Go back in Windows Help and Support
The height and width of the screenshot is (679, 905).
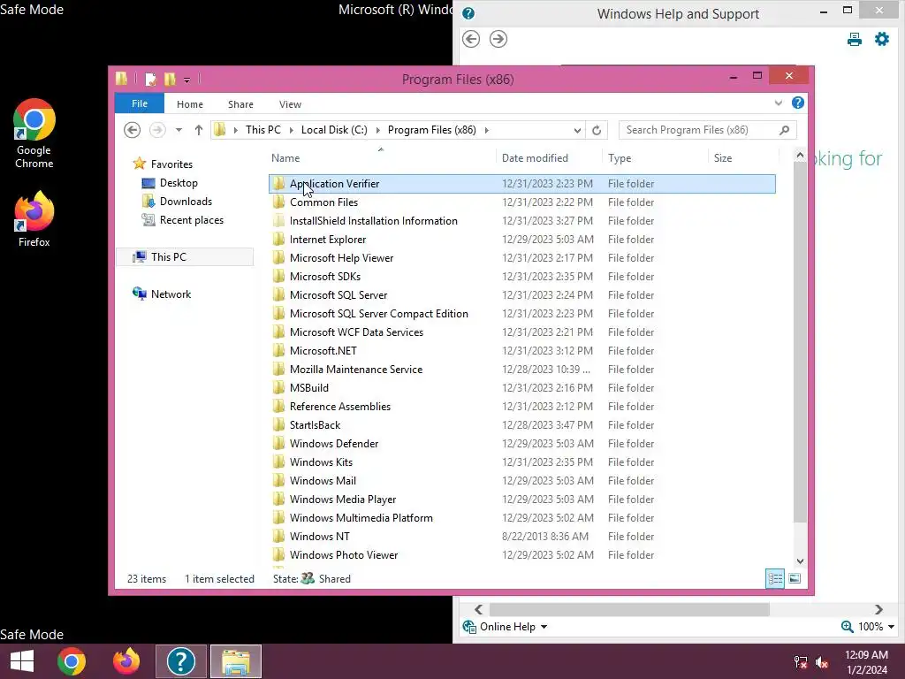pos(471,39)
